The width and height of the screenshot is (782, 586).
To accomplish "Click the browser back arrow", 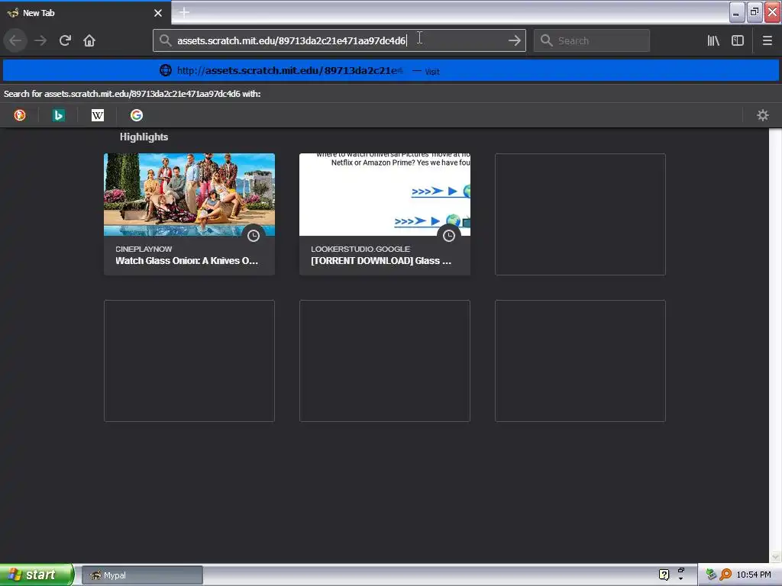I will tap(15, 40).
